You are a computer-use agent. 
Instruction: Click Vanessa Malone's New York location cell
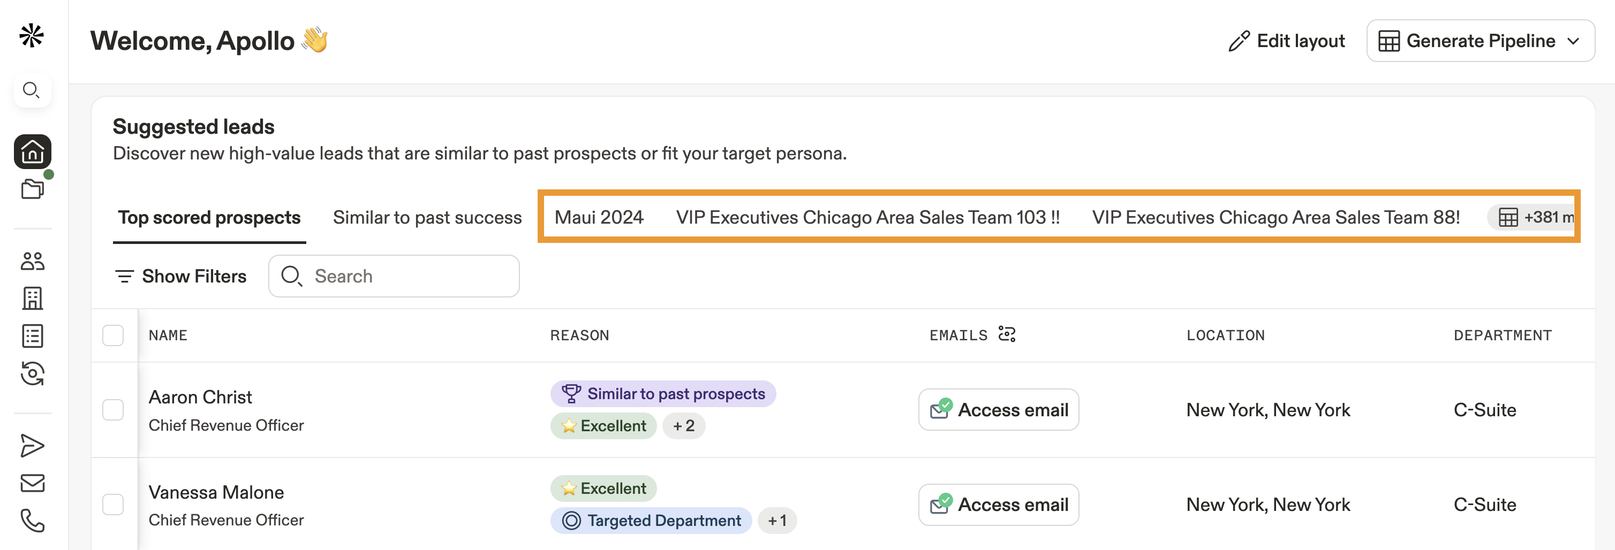[1267, 505]
